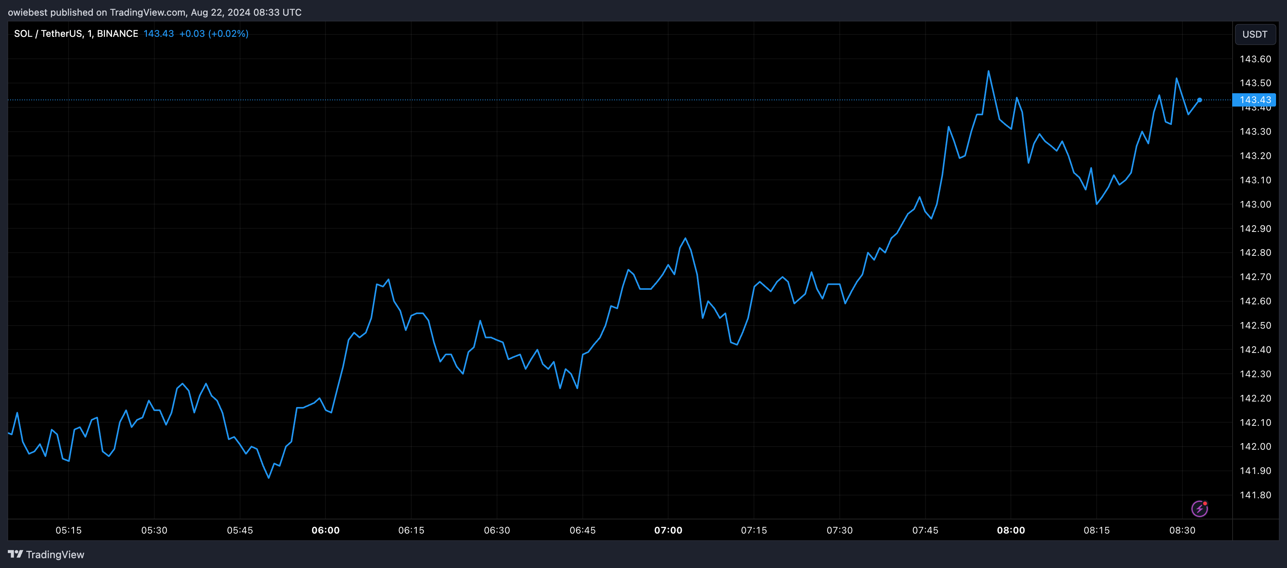1287x568 pixels.
Task: Select the SOL symbol name in the legend
Action: click(23, 33)
